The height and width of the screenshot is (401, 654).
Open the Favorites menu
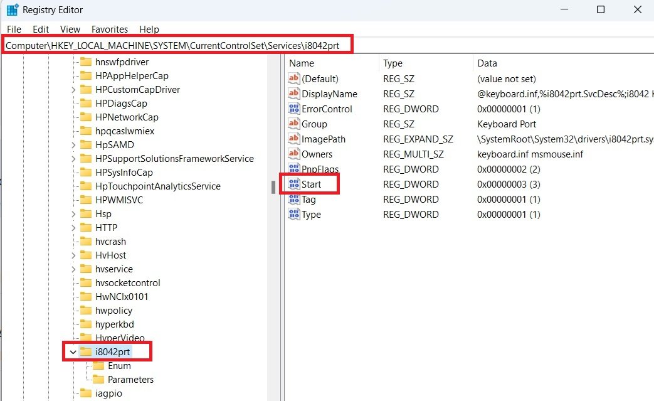[110, 29]
